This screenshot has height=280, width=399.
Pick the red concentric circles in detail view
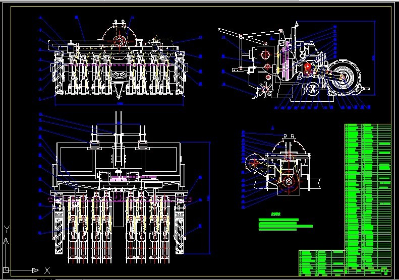pyautogui.click(x=289, y=182)
